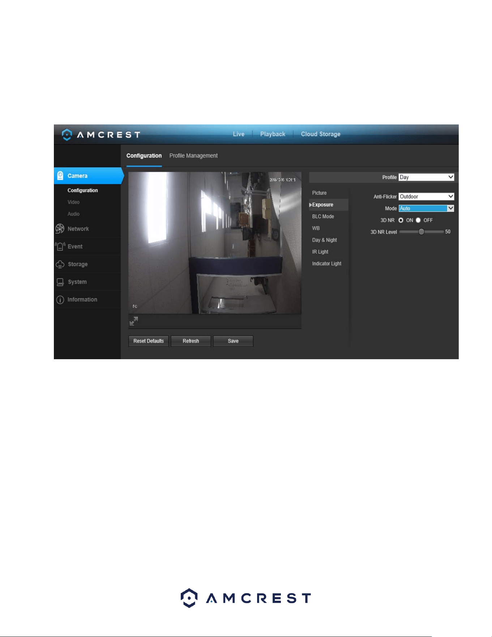Image resolution: width=492 pixels, height=637 pixels.
Task: Switch to Profile Management tab
Action: (193, 156)
